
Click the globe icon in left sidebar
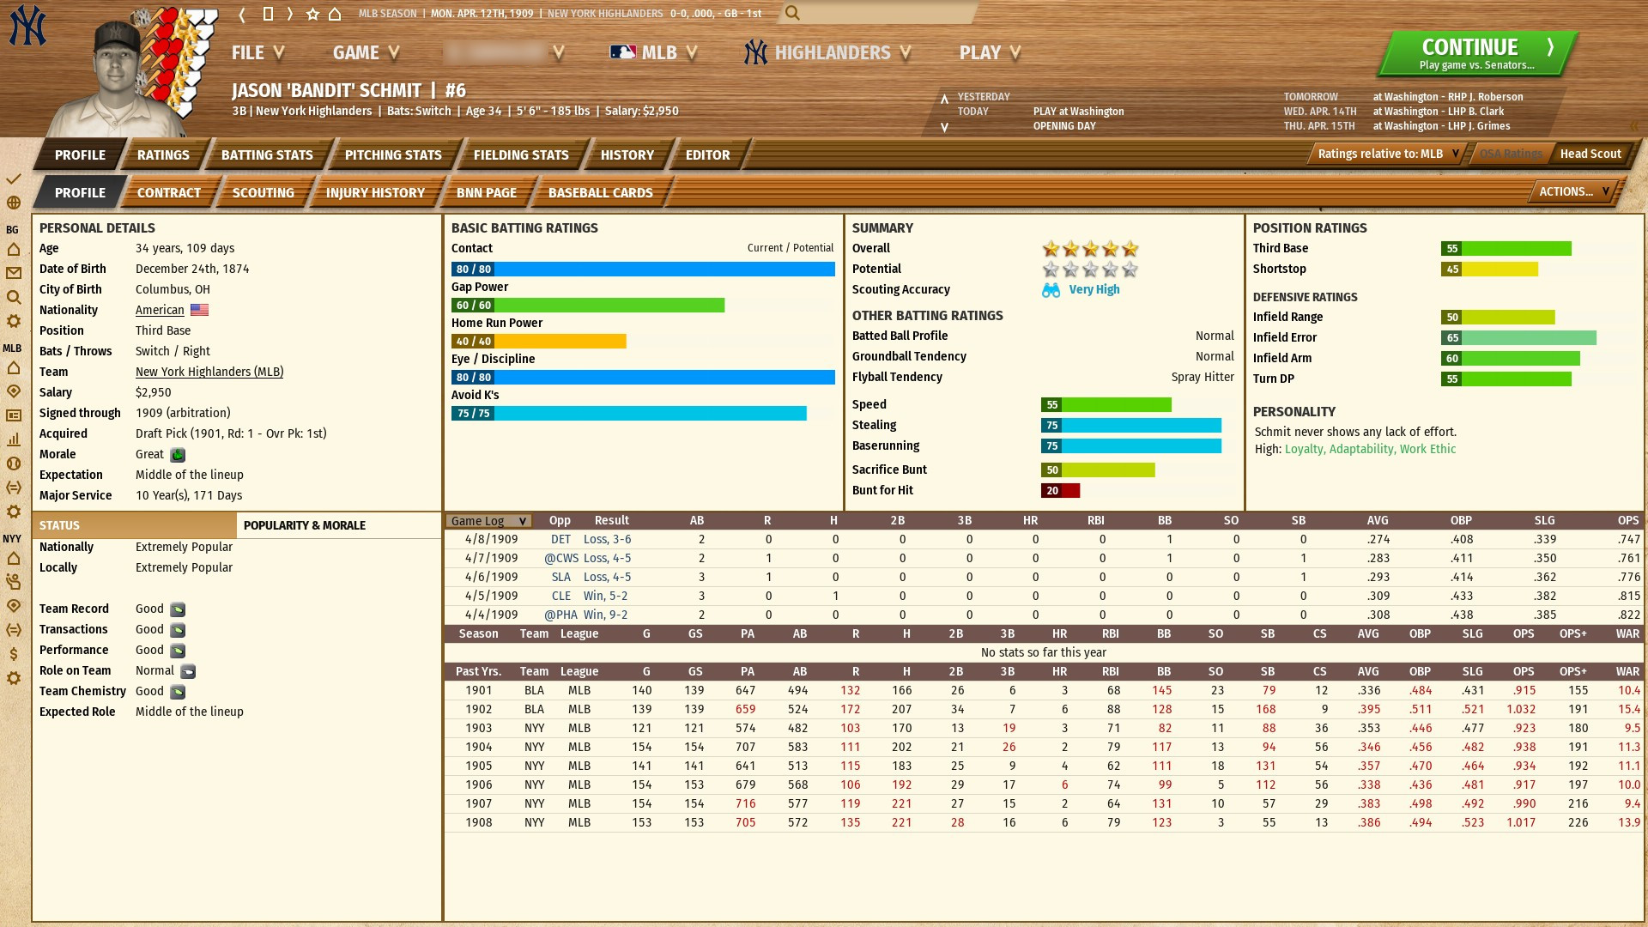coord(14,203)
